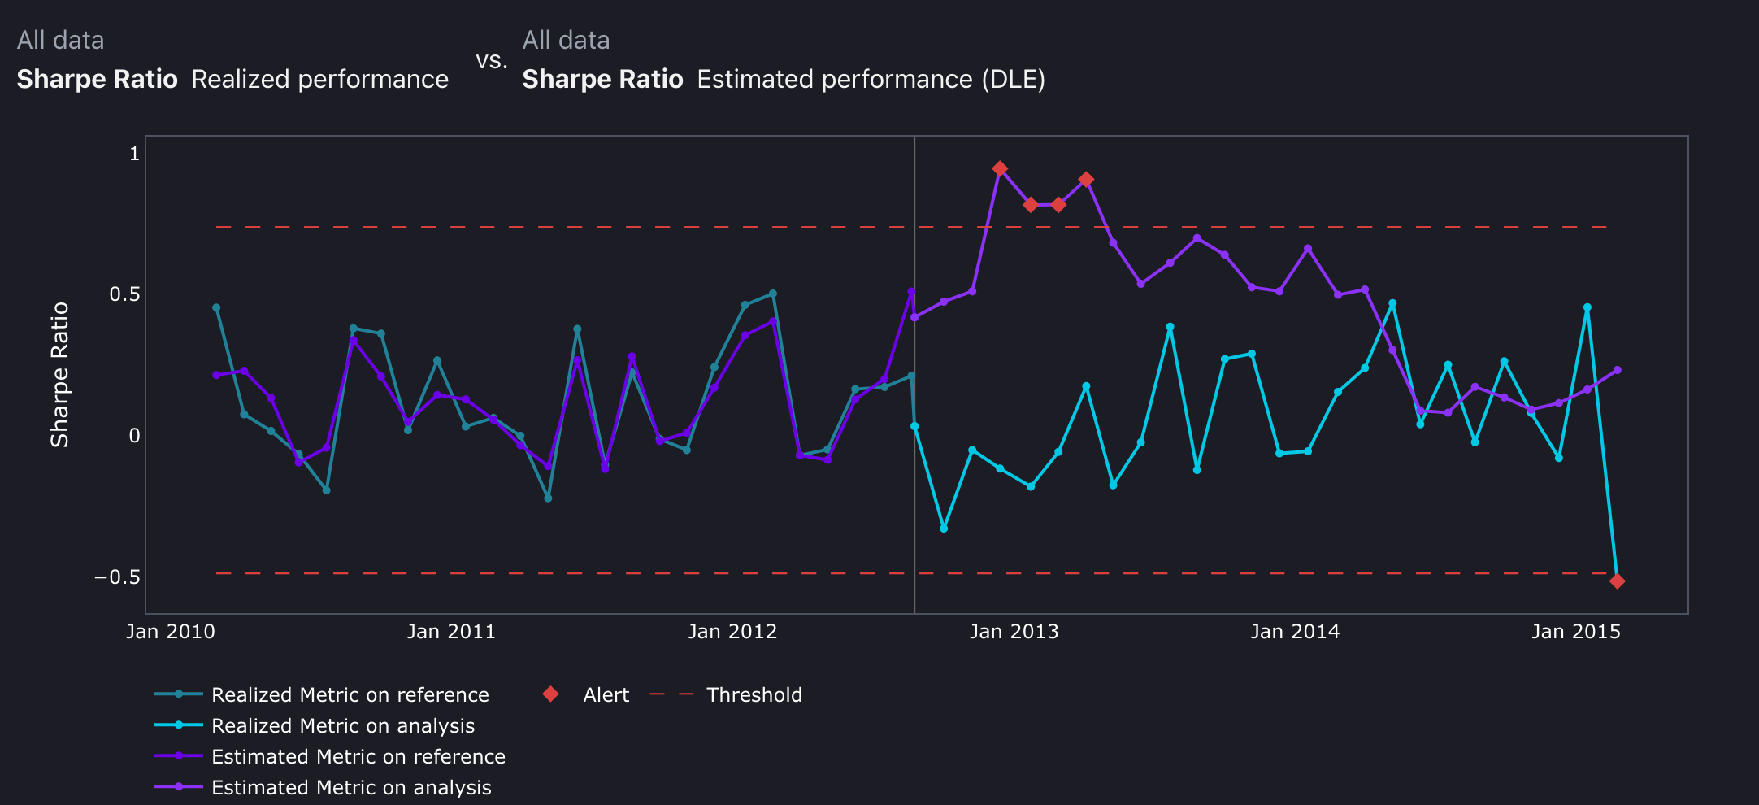Select the Sharpe Ratio Estimated performance (DLE) title
This screenshot has width=1759, height=805.
pyautogui.click(x=784, y=79)
